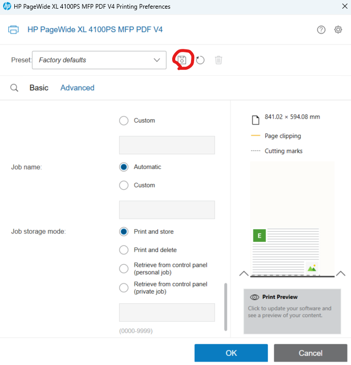The height and width of the screenshot is (365, 351).
Task: Click the Print Preview panel button
Action: pos(292,311)
